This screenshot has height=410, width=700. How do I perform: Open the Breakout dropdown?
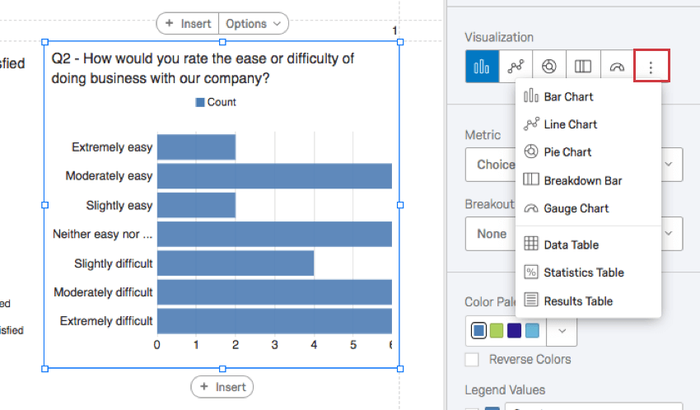(x=669, y=234)
